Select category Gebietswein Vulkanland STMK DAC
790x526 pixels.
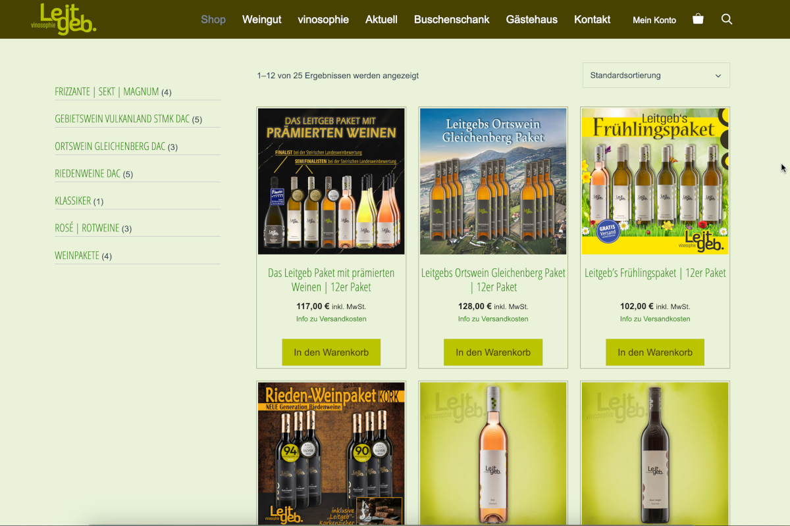[x=122, y=119]
